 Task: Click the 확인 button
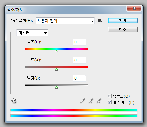[123, 21]
